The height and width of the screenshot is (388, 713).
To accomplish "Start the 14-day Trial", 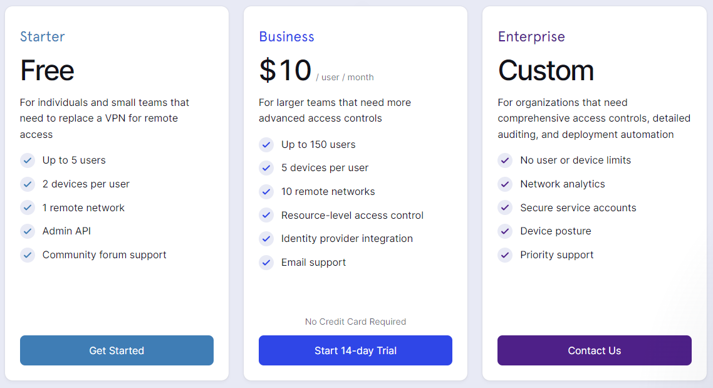I will [x=355, y=350].
